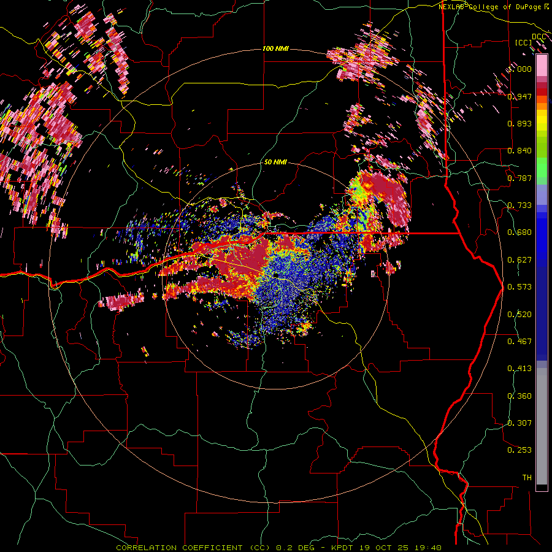The width and height of the screenshot is (552, 552).
Task: Click the 0.307 scale value
Action: (519, 423)
